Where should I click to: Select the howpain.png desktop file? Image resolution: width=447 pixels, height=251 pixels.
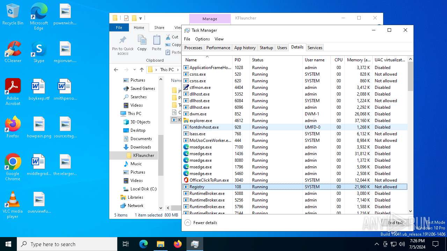pos(39,127)
